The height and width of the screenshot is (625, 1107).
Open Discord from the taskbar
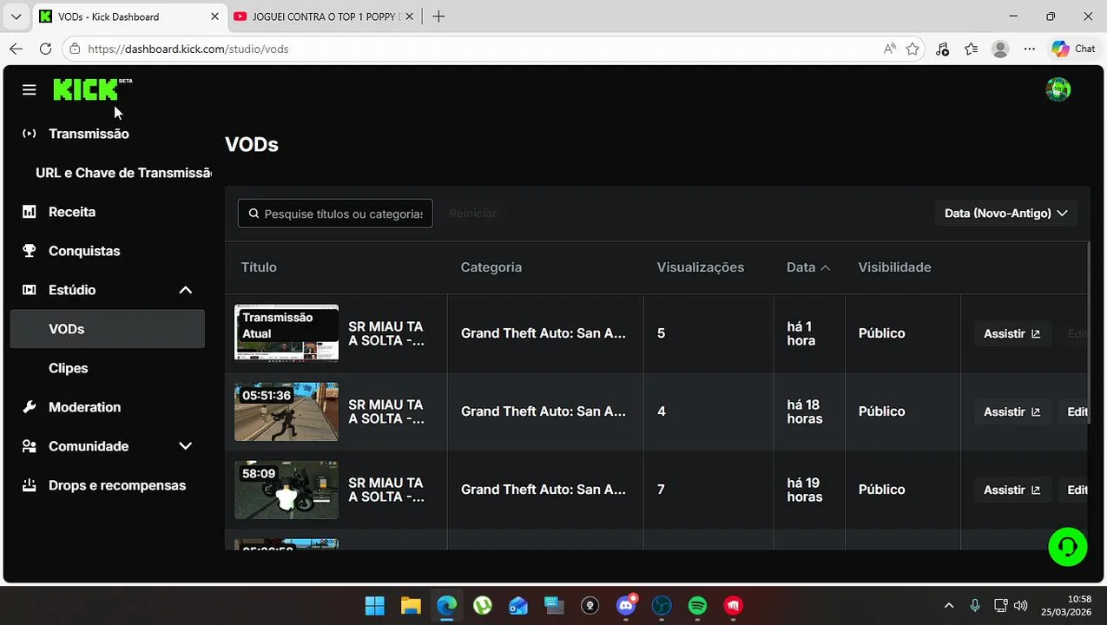[x=626, y=605]
